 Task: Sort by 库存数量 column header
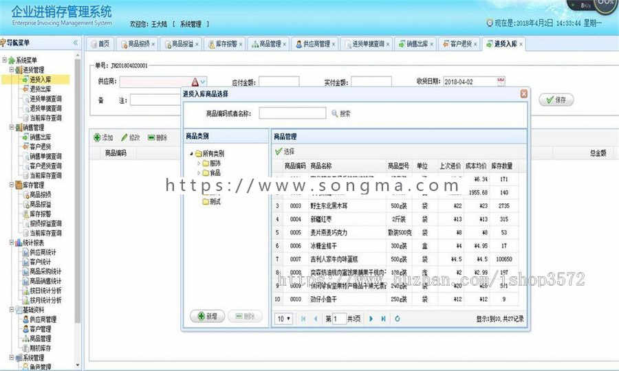pos(502,166)
